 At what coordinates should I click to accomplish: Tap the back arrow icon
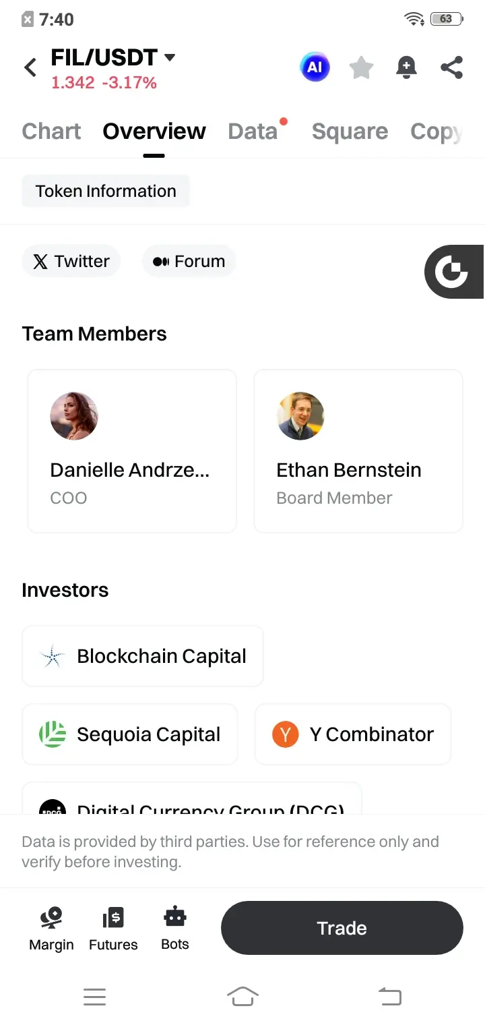[30, 67]
